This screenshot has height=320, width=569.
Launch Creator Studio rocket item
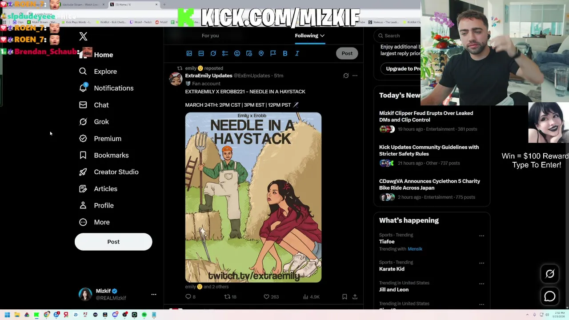[x=108, y=172]
